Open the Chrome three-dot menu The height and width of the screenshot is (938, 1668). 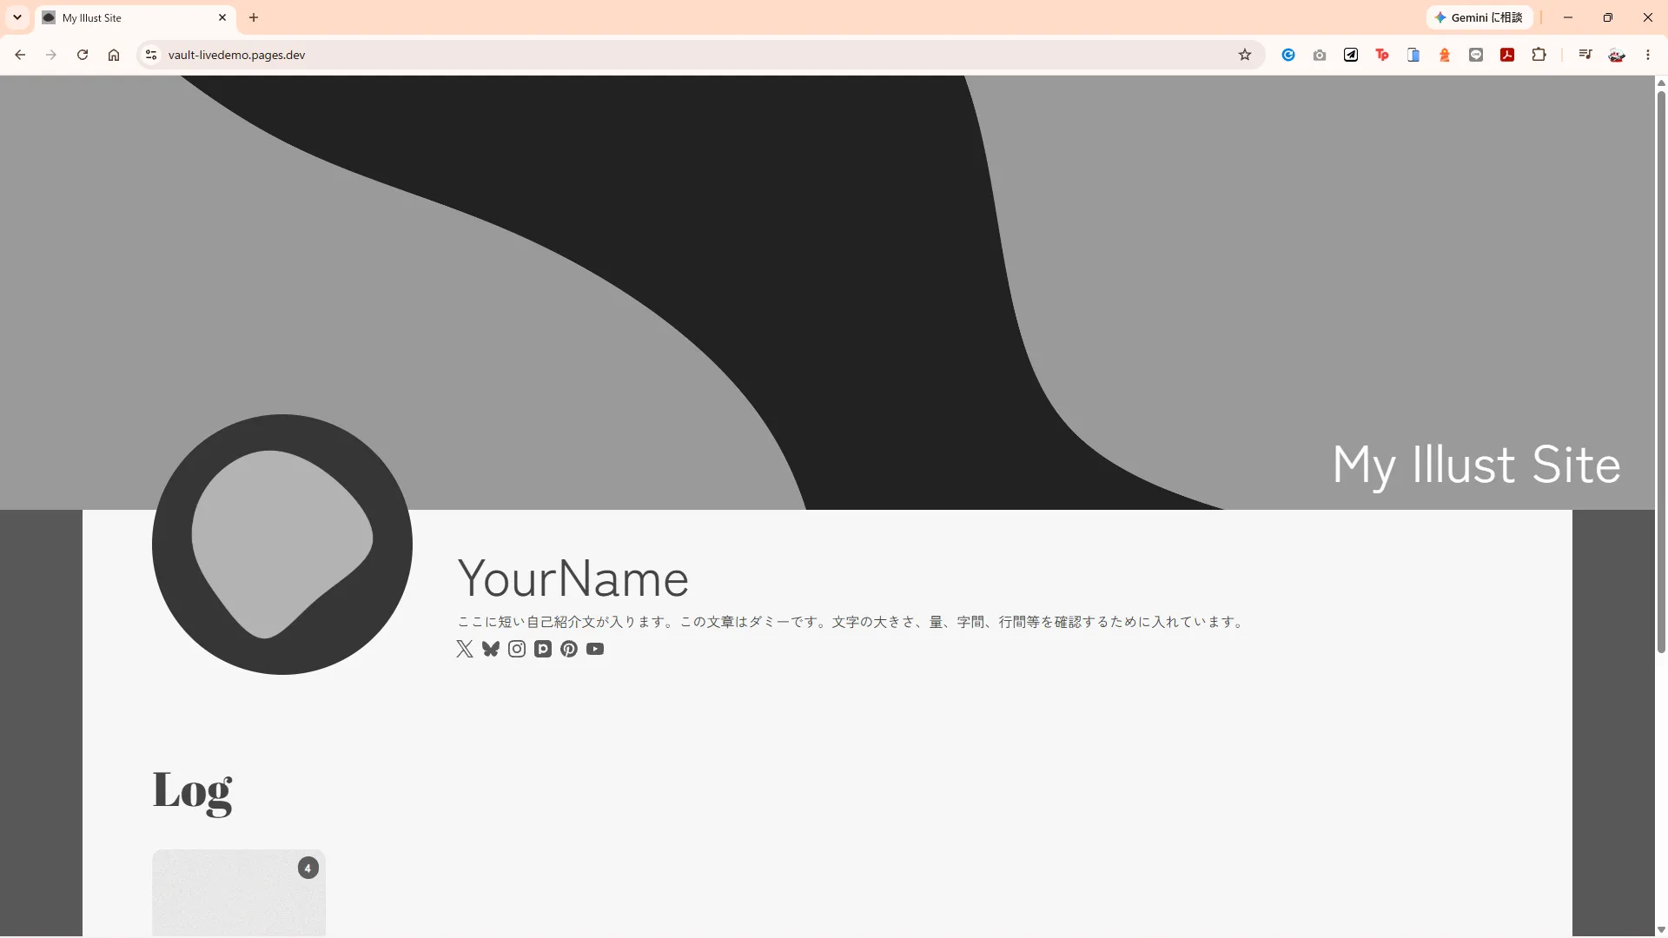(x=1648, y=55)
